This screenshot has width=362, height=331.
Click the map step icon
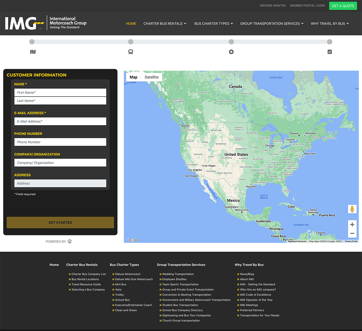pos(33,52)
